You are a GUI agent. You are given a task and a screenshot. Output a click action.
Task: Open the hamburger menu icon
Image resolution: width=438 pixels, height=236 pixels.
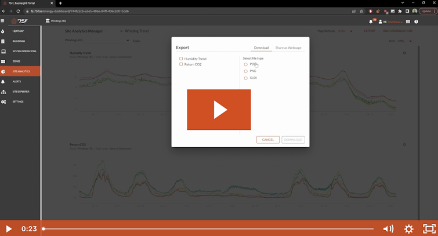tap(2, 21)
